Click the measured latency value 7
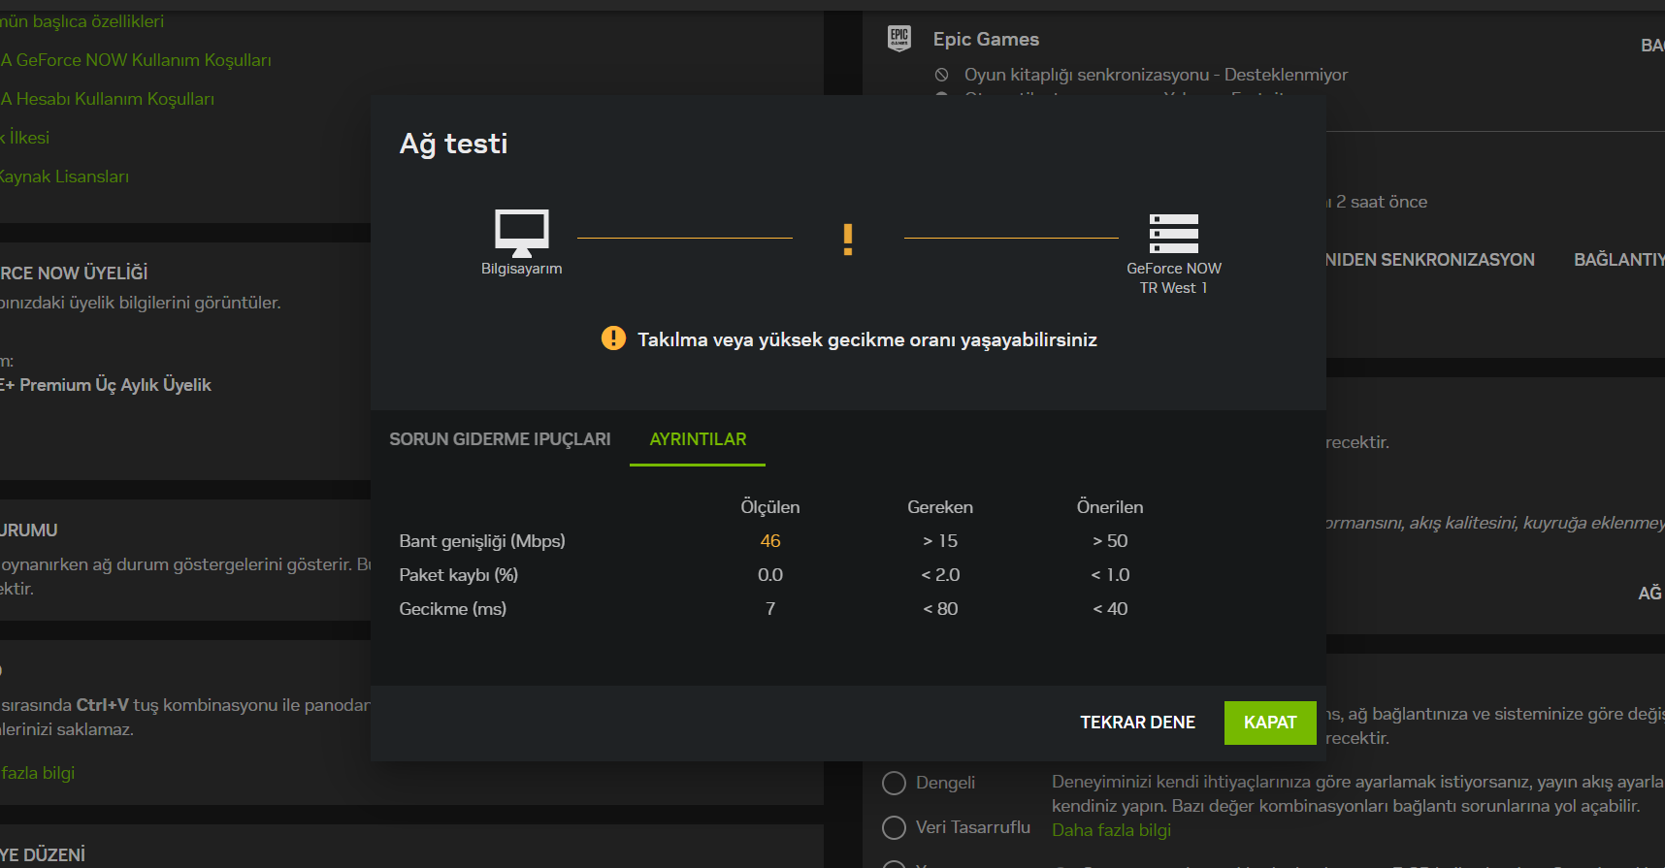Screen dimensions: 1665x868 [x=770, y=609]
